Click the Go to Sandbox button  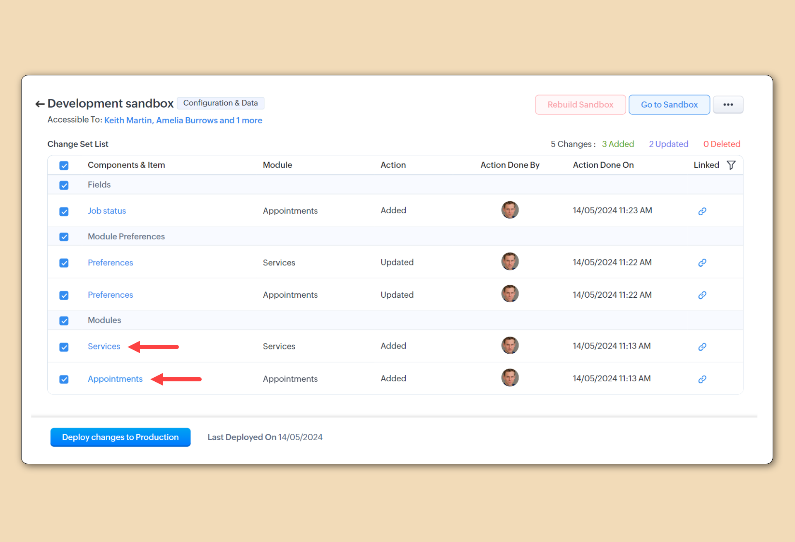pos(669,105)
